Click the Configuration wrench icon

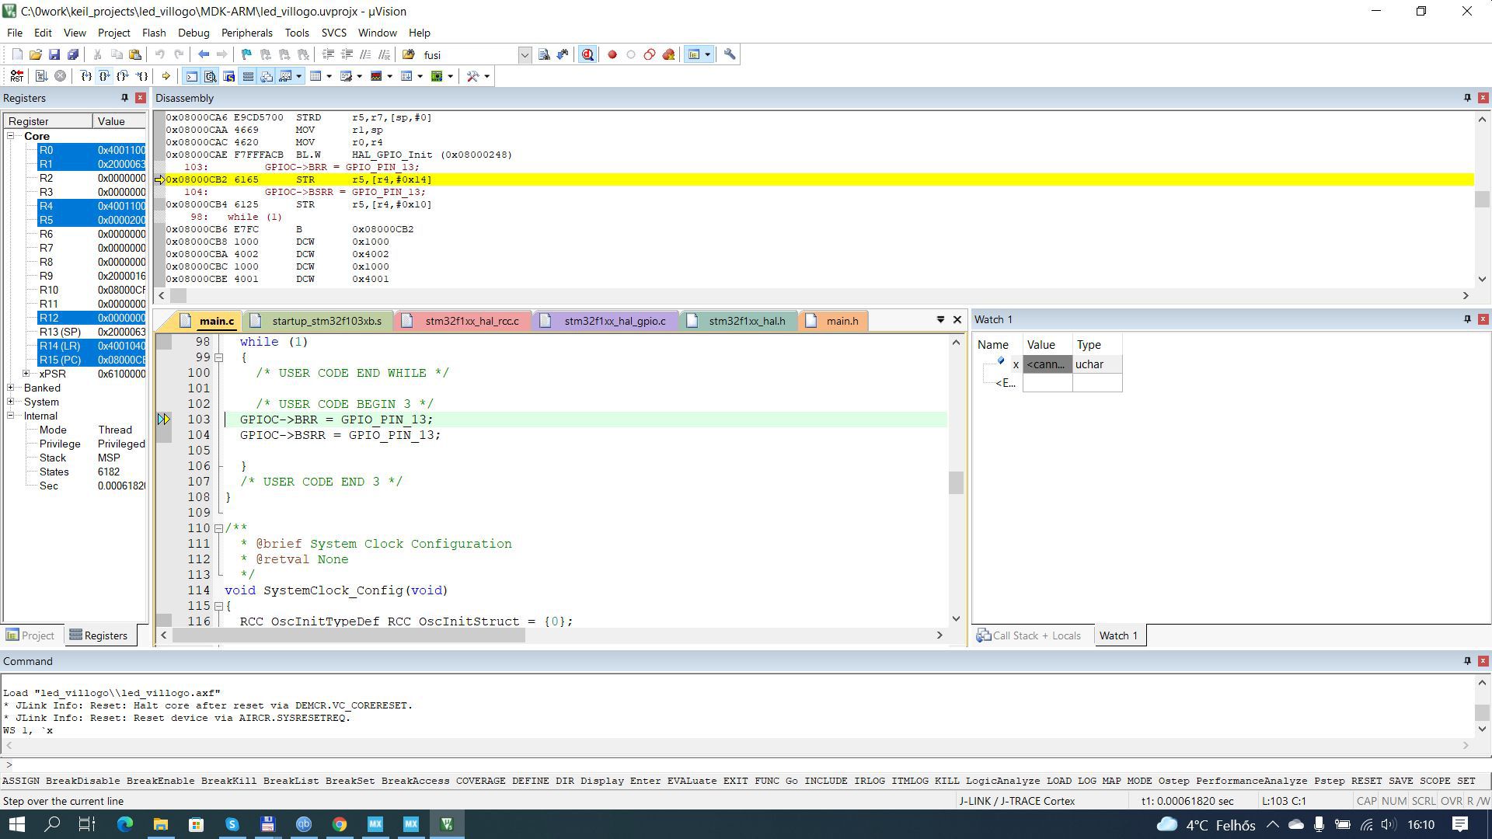point(730,54)
